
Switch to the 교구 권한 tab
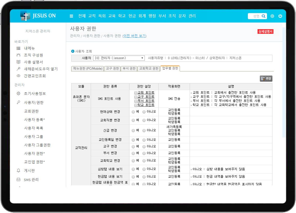pos(112,69)
